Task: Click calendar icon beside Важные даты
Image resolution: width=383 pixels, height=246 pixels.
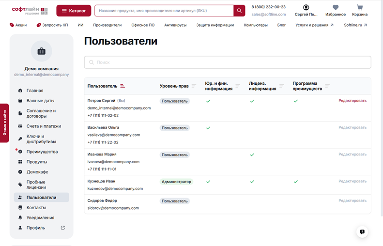Action: tap(20, 100)
